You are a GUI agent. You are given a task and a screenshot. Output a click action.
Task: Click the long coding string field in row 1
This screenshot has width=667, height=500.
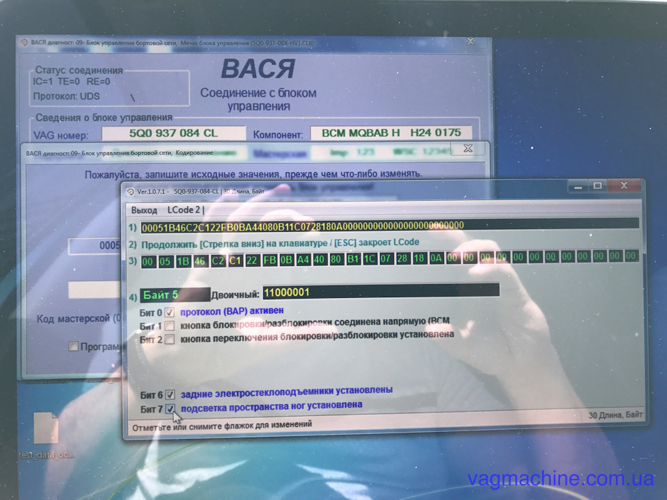click(390, 225)
